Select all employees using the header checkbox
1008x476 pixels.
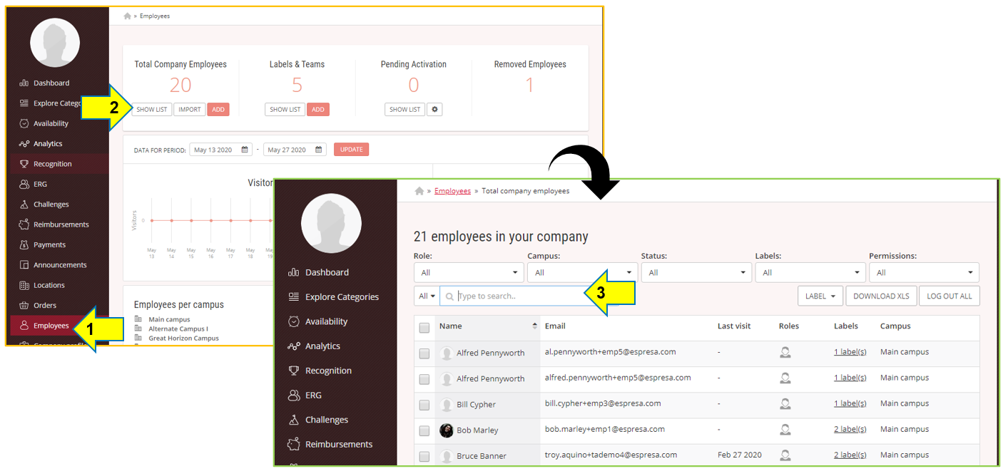[424, 326]
